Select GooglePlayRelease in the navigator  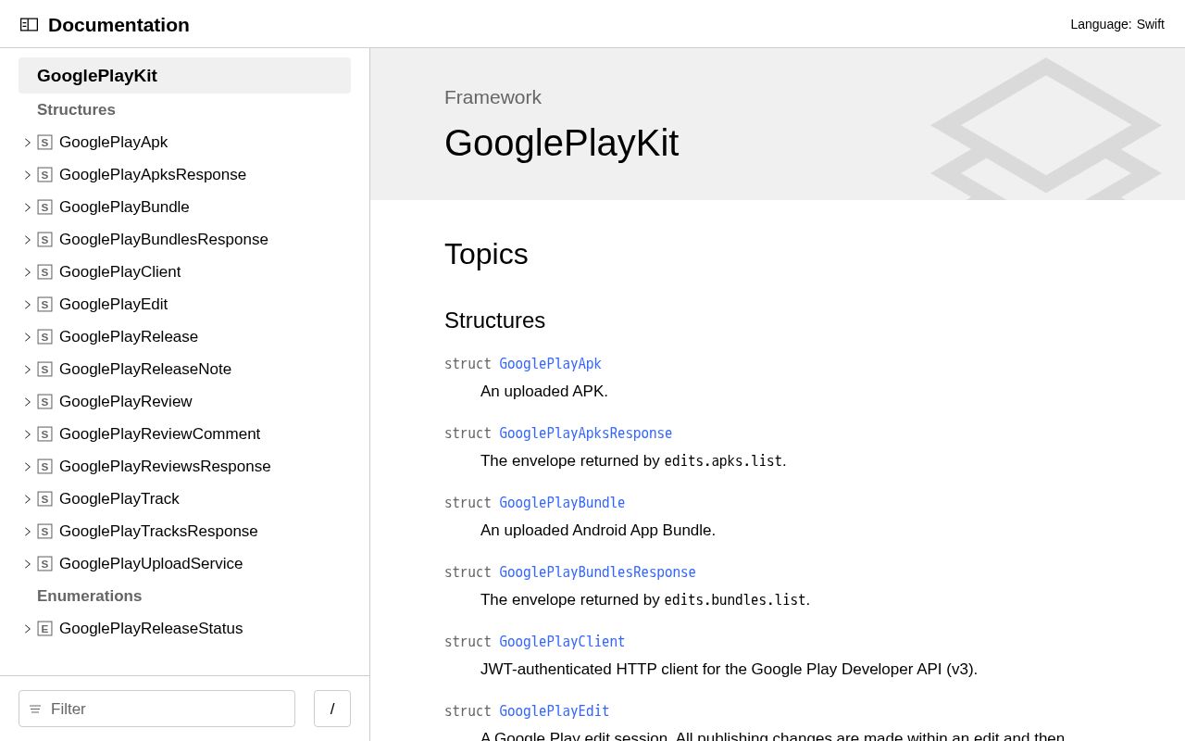129,337
